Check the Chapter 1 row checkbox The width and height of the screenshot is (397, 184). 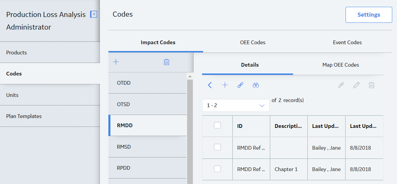(217, 169)
